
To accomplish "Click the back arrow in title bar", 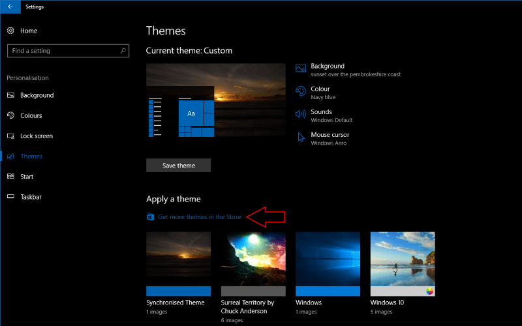I will pyautogui.click(x=10, y=7).
